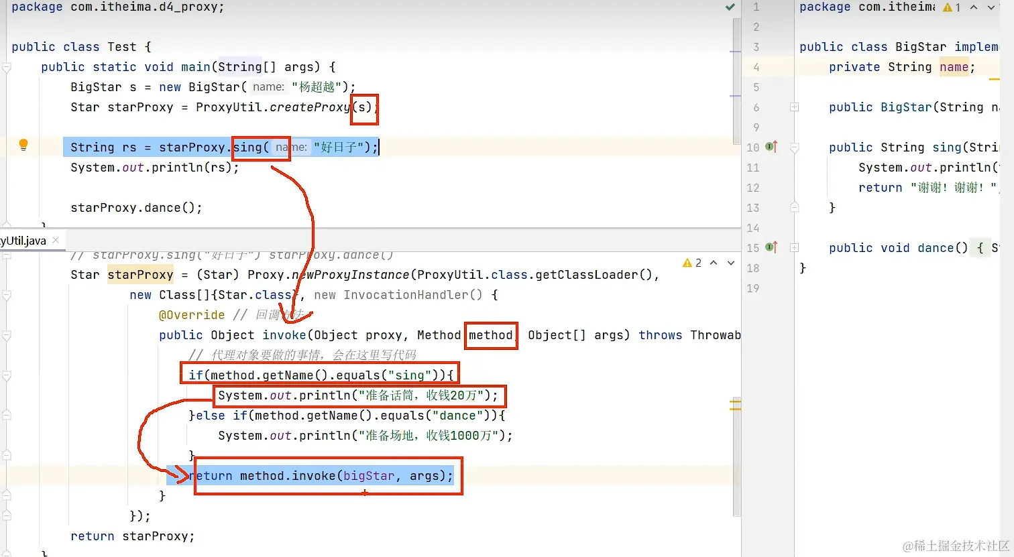Go to previous highlighted error in BigStar editor

tap(974, 7)
